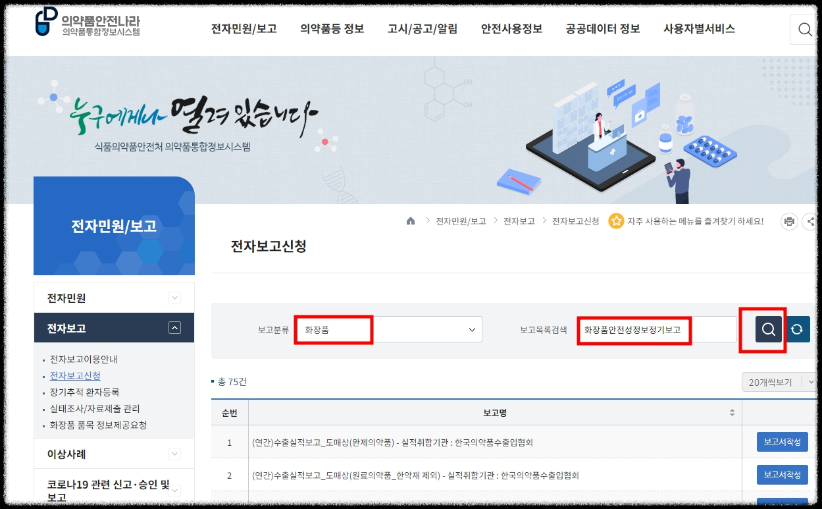Expand the 이상사례 sidebar section

click(174, 453)
